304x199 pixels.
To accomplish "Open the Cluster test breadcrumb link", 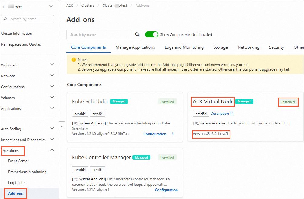I will [115, 5].
